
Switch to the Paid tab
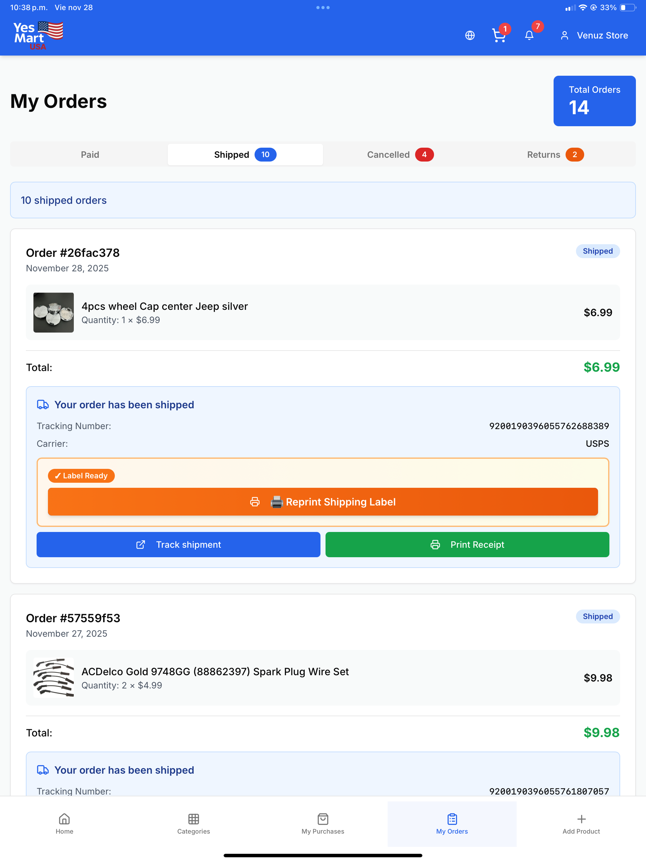[90, 155]
